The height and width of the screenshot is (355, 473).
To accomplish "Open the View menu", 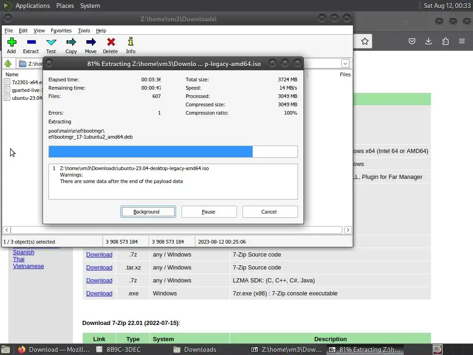I will (39, 31).
